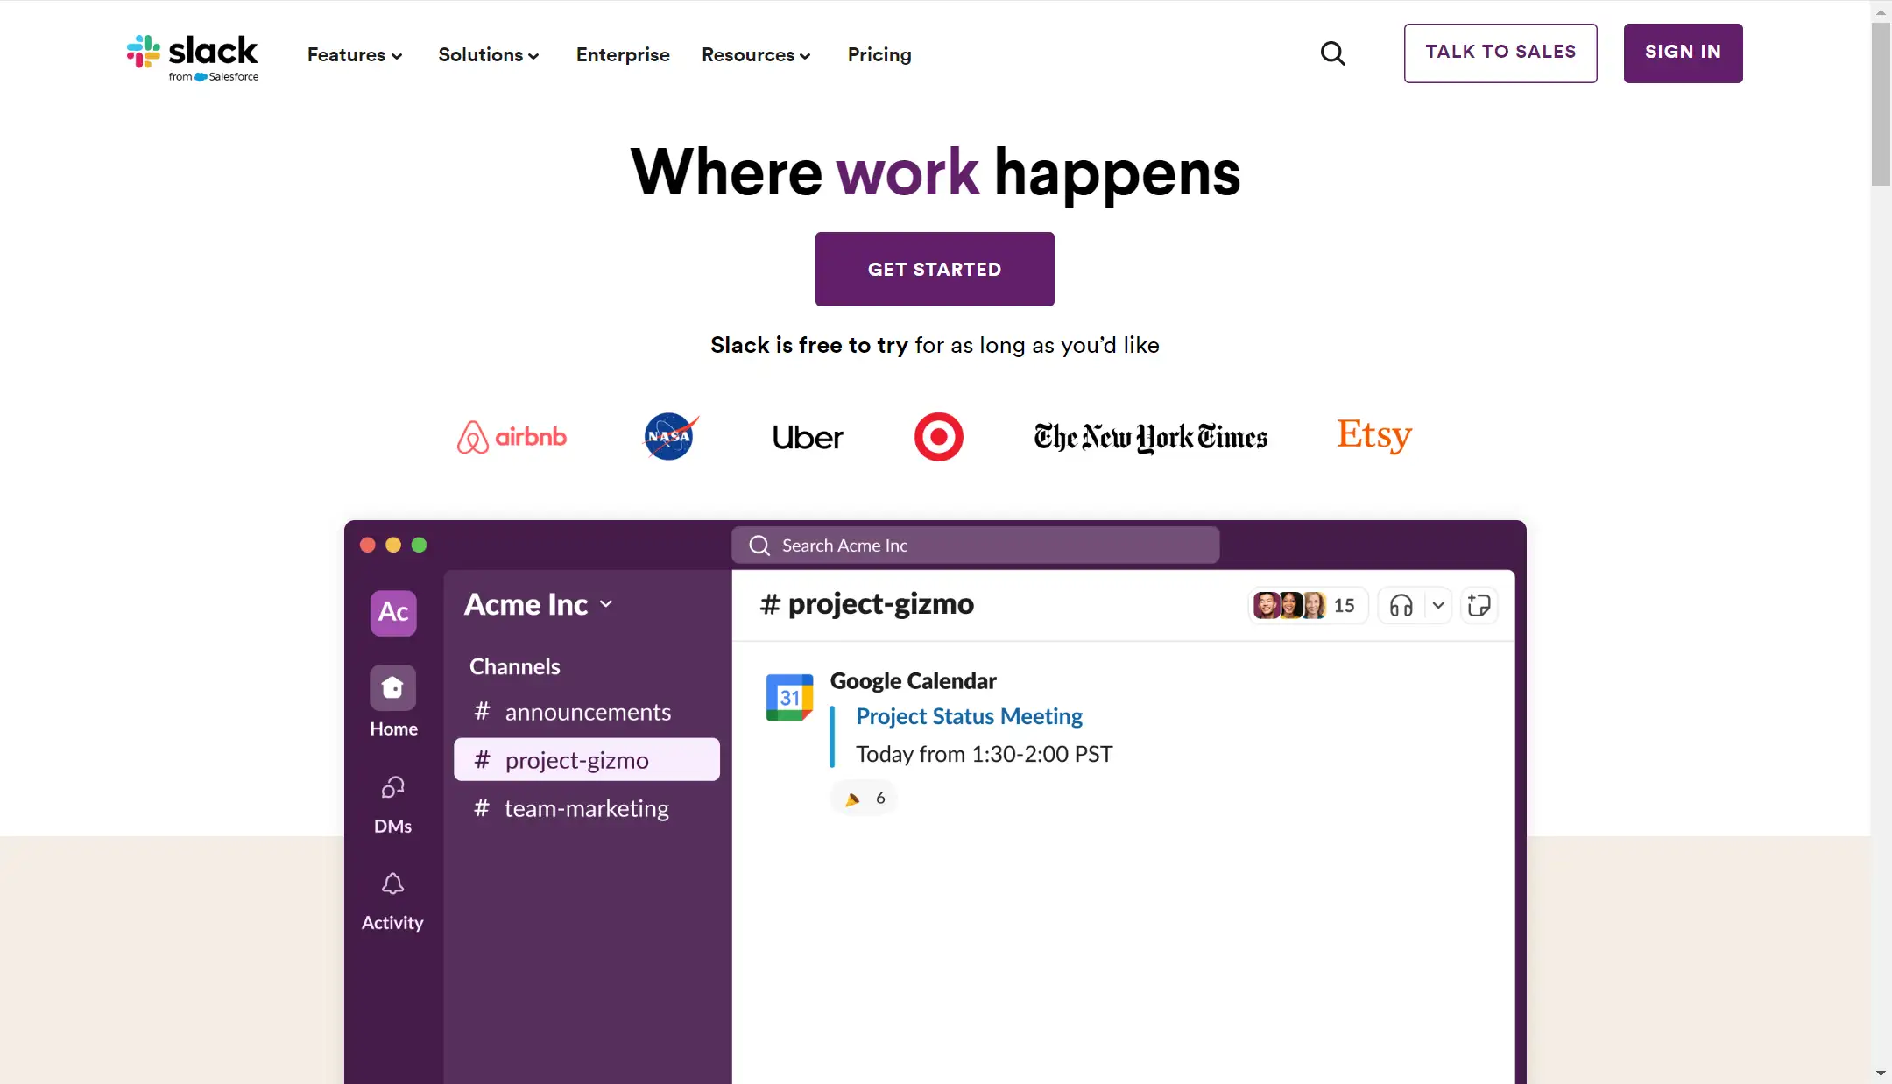Click 'Slack is free to try' text
The width and height of the screenshot is (1892, 1084).
tap(809, 345)
